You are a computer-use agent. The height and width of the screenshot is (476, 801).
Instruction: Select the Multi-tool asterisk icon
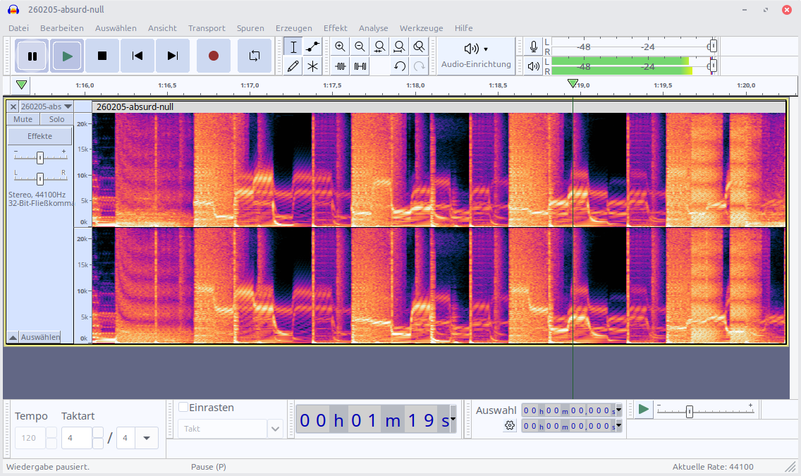coord(313,66)
